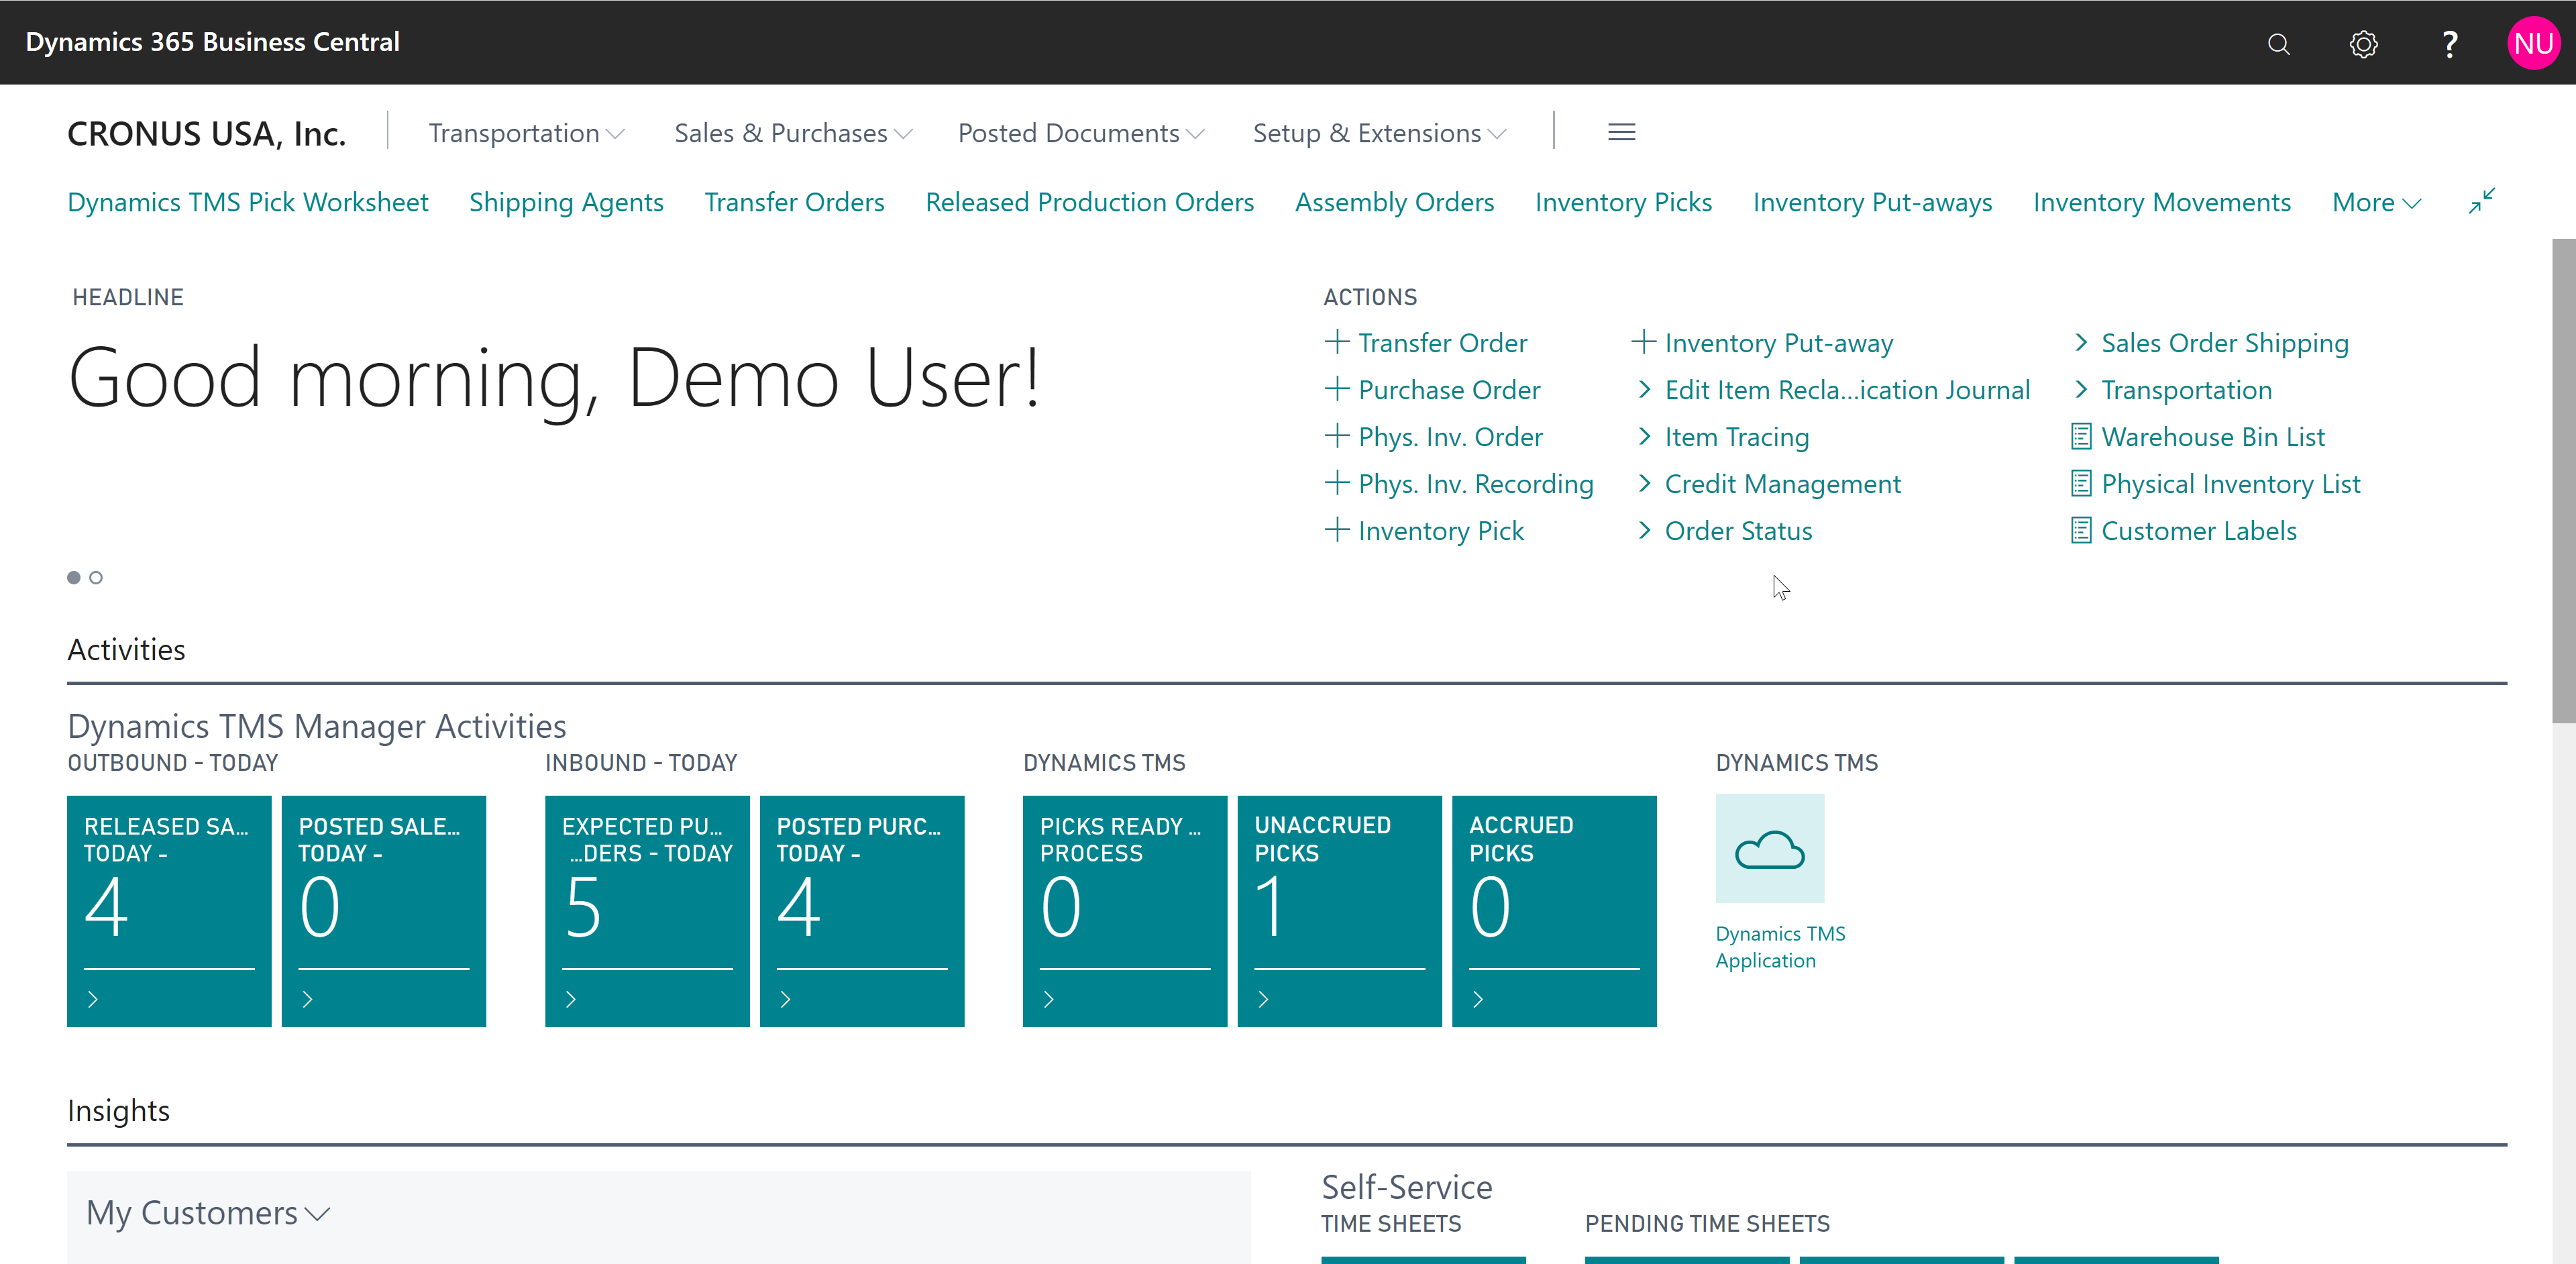
Task: Open the help icon
Action: coord(2449,44)
